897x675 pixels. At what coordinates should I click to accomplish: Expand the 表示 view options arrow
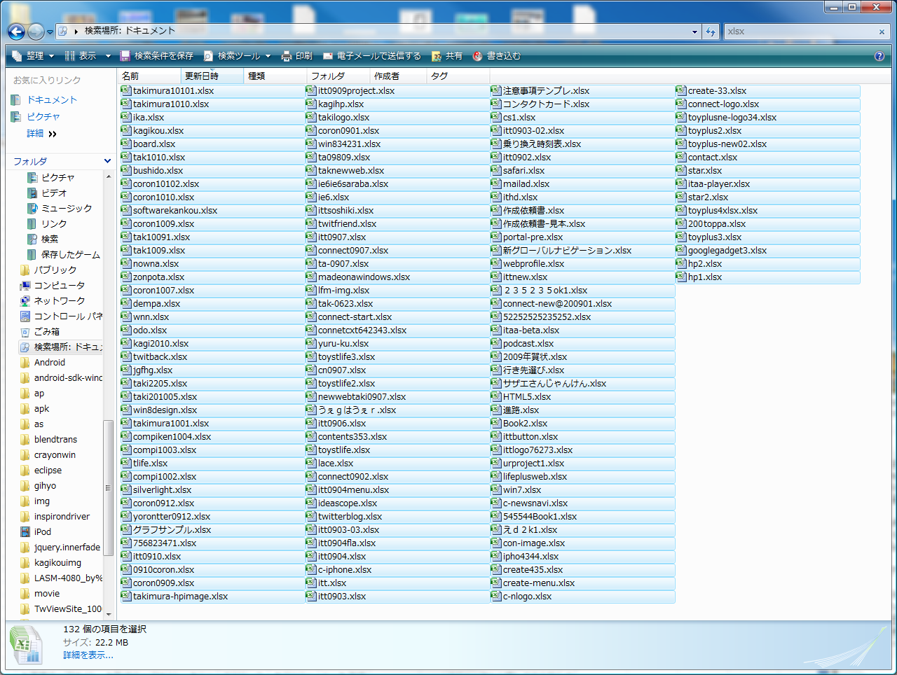[108, 56]
